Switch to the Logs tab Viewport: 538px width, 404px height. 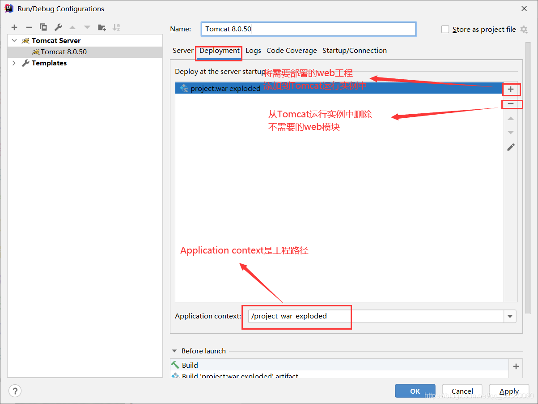coord(253,51)
